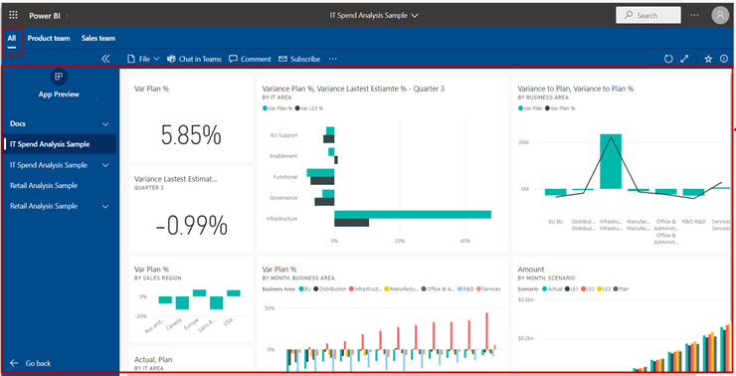This screenshot has height=376, width=736.
Task: Switch to the Product team tab
Action: click(49, 38)
